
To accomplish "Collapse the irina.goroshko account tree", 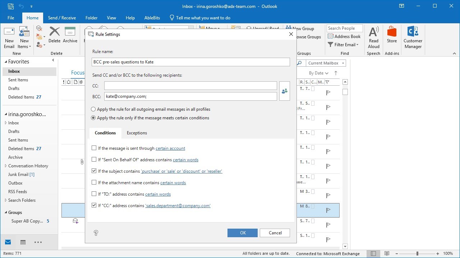I will (5, 114).
